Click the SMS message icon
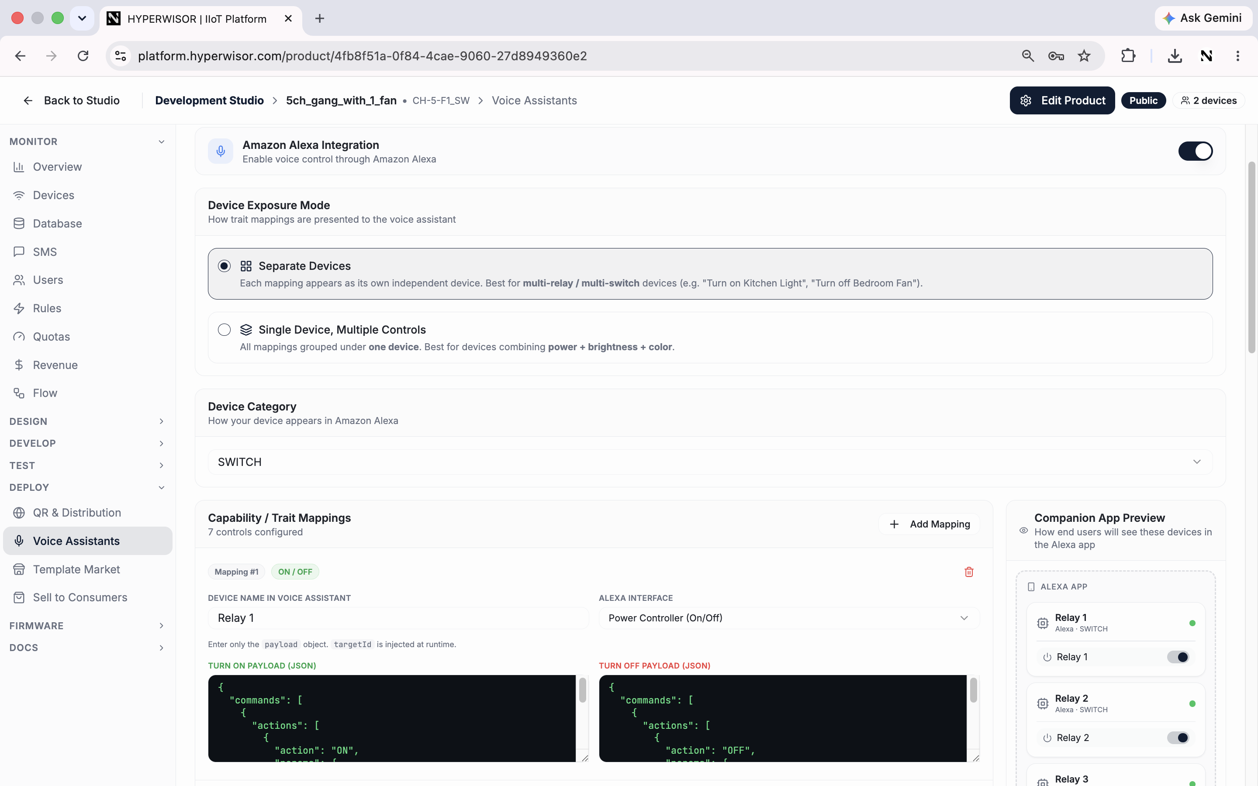This screenshot has width=1258, height=786. [x=19, y=252]
